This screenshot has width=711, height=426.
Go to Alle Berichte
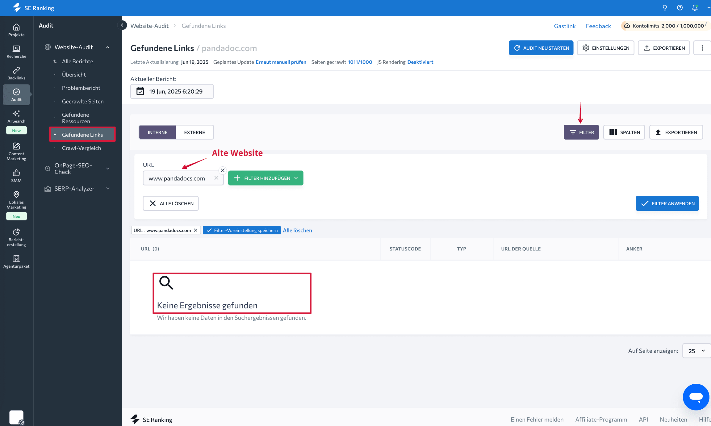pyautogui.click(x=77, y=61)
